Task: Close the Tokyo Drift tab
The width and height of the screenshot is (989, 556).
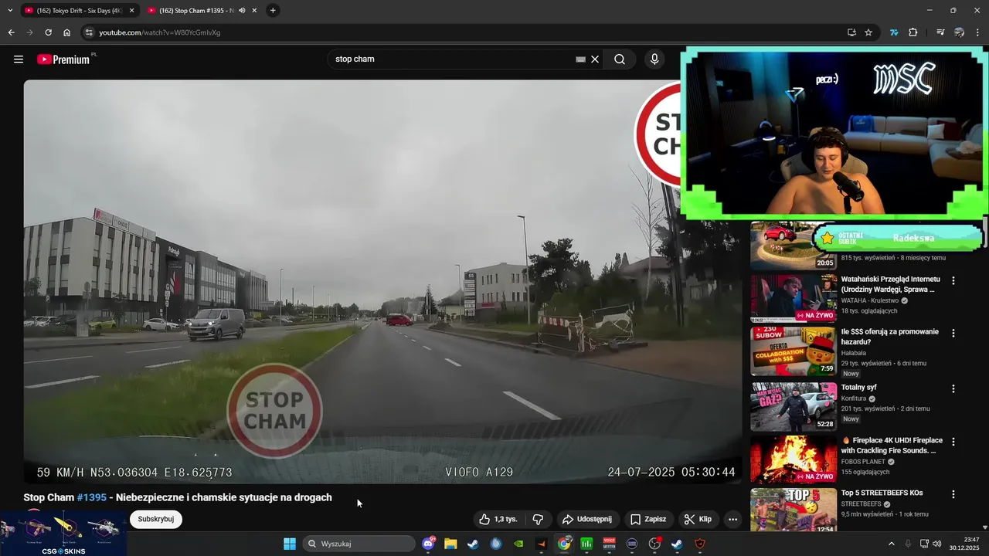Action: 131,11
